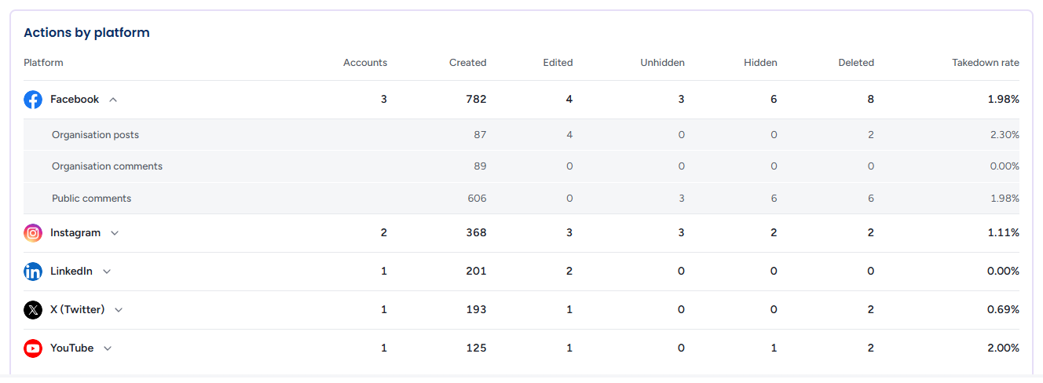Screen dimensions: 1043x383
Task: Click the Hidden column header
Action: coord(760,63)
